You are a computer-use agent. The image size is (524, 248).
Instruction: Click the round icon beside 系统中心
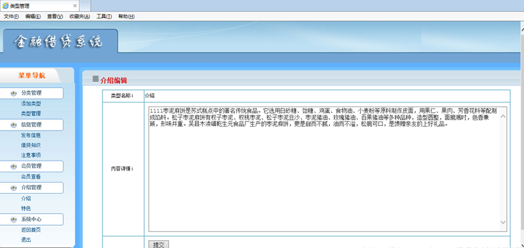click(x=14, y=219)
